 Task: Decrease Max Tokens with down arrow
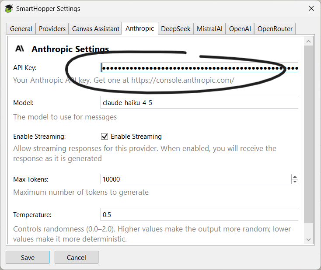(295, 182)
